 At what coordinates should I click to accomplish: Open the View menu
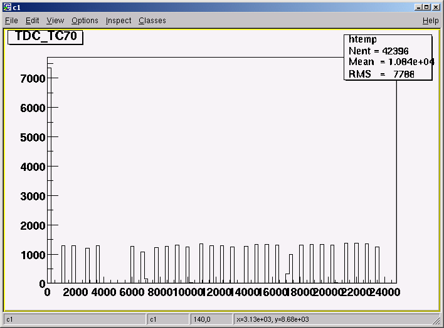click(x=55, y=21)
